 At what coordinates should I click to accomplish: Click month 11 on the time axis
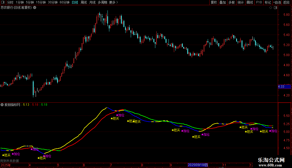click(224, 165)
